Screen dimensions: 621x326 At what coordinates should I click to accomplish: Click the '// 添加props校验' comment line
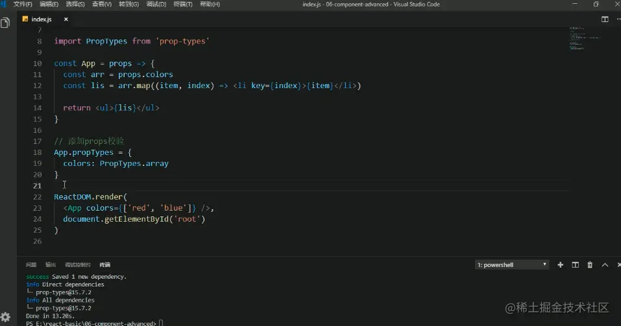coord(89,141)
